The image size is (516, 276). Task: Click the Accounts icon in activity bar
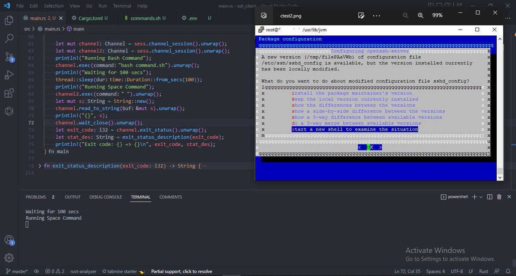point(9,240)
